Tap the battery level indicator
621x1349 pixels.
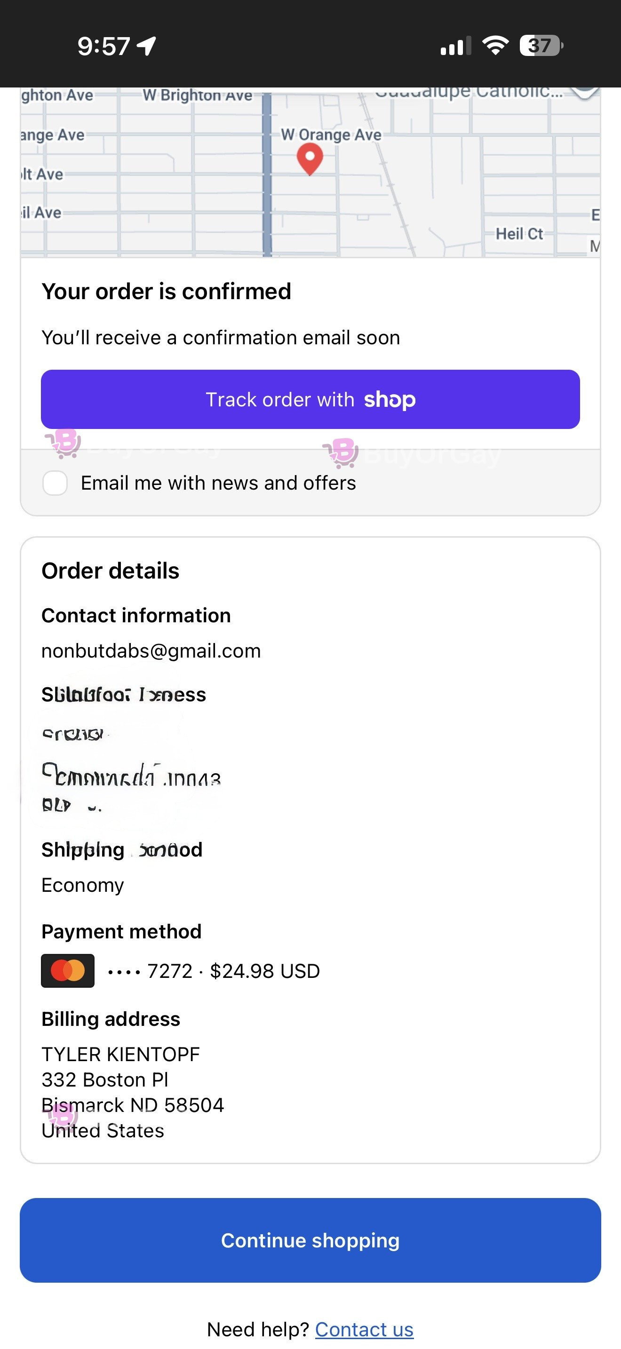pyautogui.click(x=541, y=46)
